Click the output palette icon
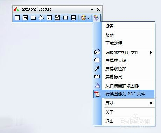The height and width of the screenshot is (133, 161). (x=84, y=18)
